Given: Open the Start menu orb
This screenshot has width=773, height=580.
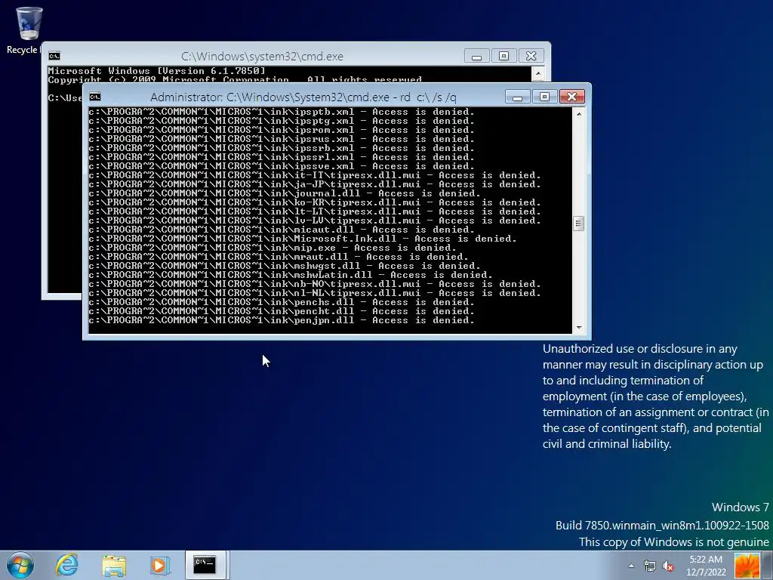Looking at the screenshot, I should [x=20, y=565].
